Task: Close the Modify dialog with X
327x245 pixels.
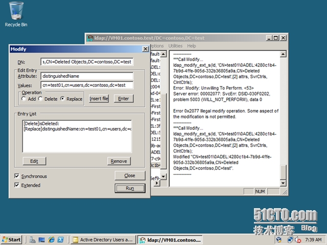Action: point(145,49)
